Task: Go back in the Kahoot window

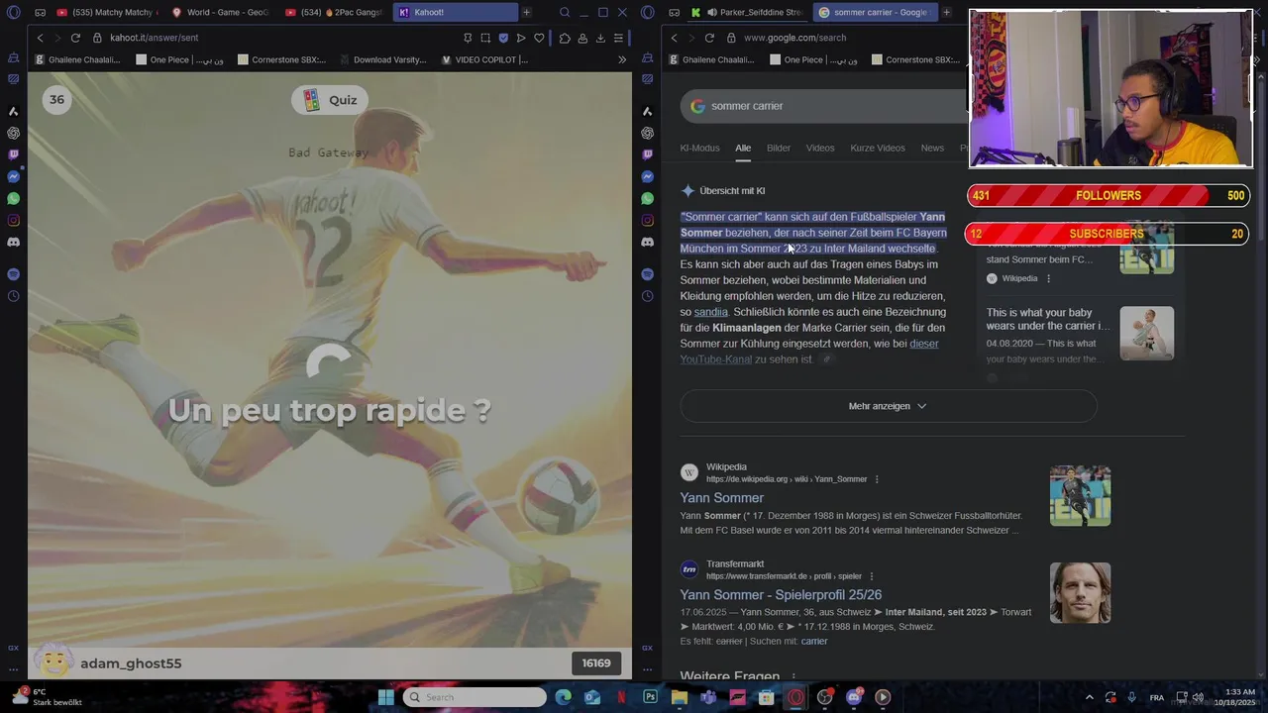Action: point(40,38)
